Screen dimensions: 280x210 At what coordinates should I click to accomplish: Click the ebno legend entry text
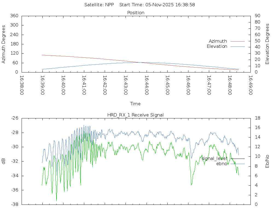pyautogui.click(x=221, y=164)
